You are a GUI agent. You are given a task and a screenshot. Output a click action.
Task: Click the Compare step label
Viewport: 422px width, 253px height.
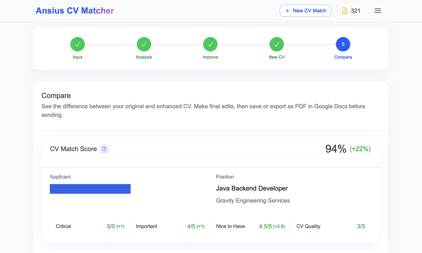point(343,57)
